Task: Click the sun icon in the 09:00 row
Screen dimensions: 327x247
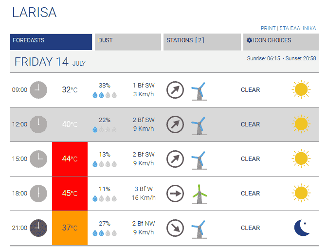Action: coord(301,89)
